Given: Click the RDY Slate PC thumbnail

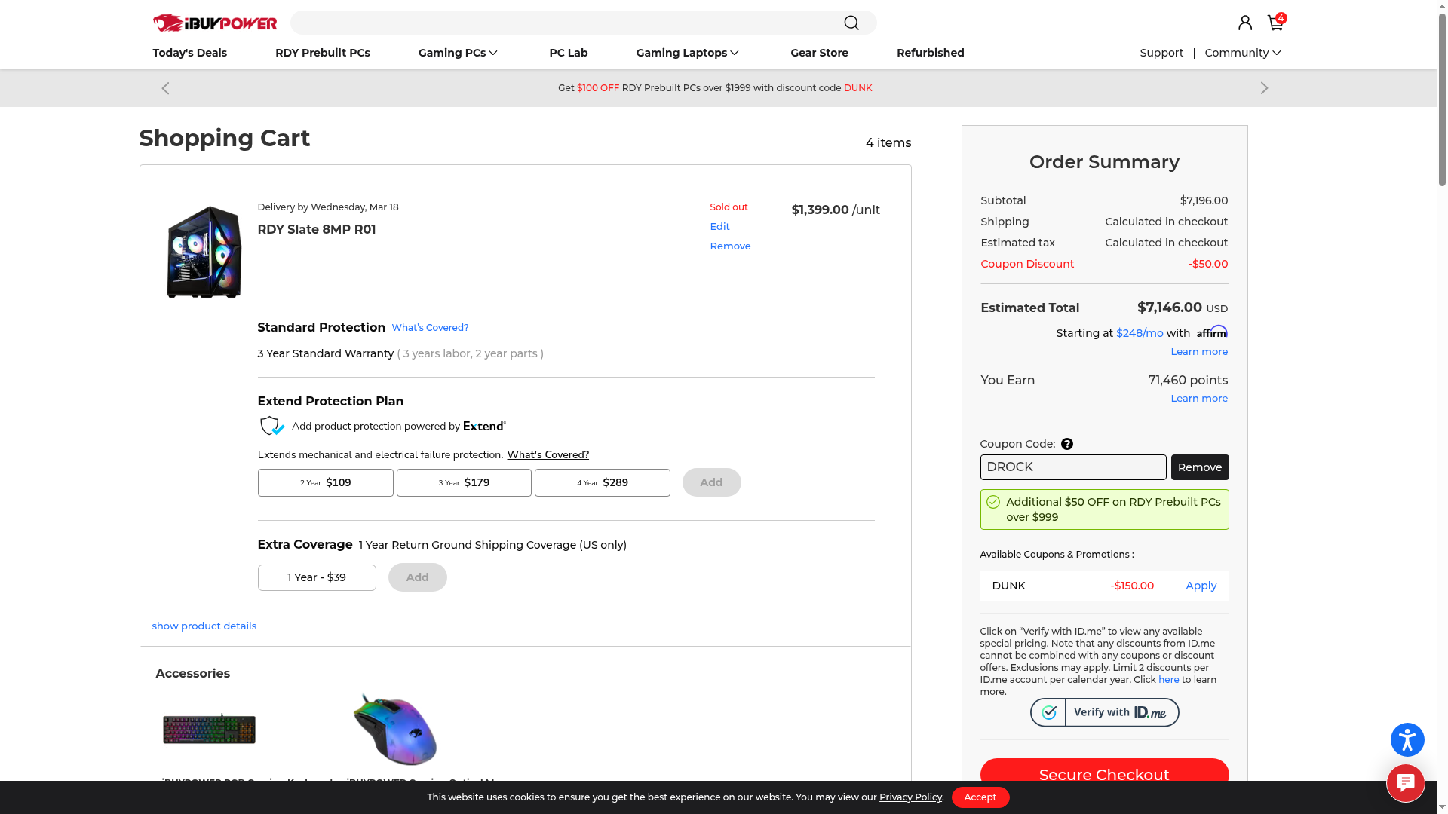Looking at the screenshot, I should pyautogui.click(x=204, y=252).
